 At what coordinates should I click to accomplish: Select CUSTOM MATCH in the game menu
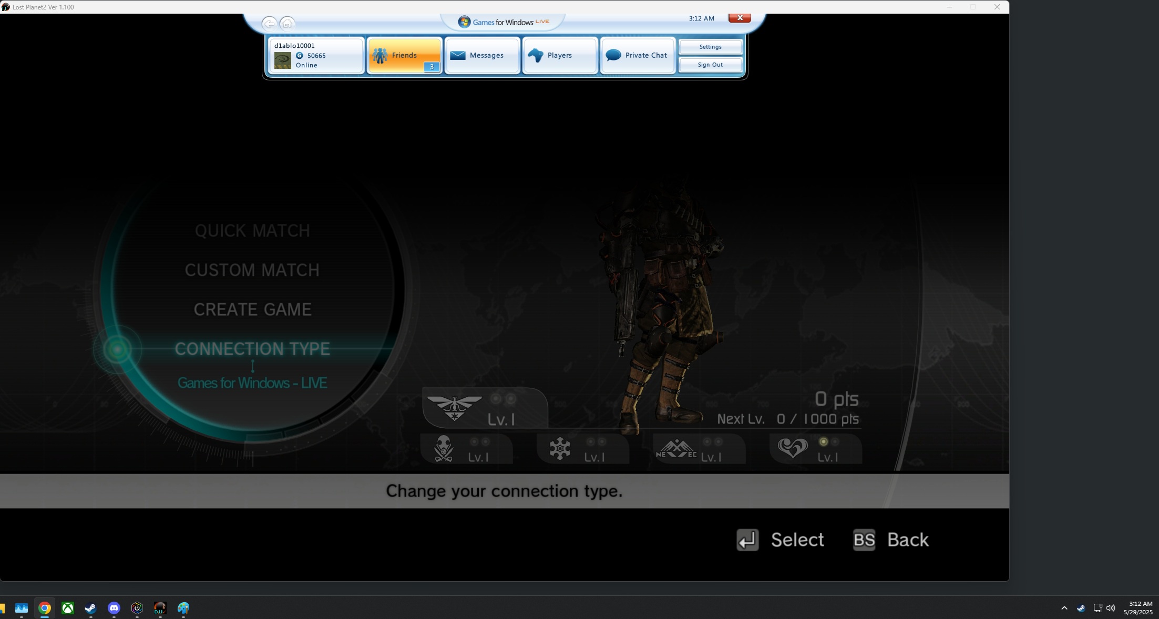click(x=252, y=270)
